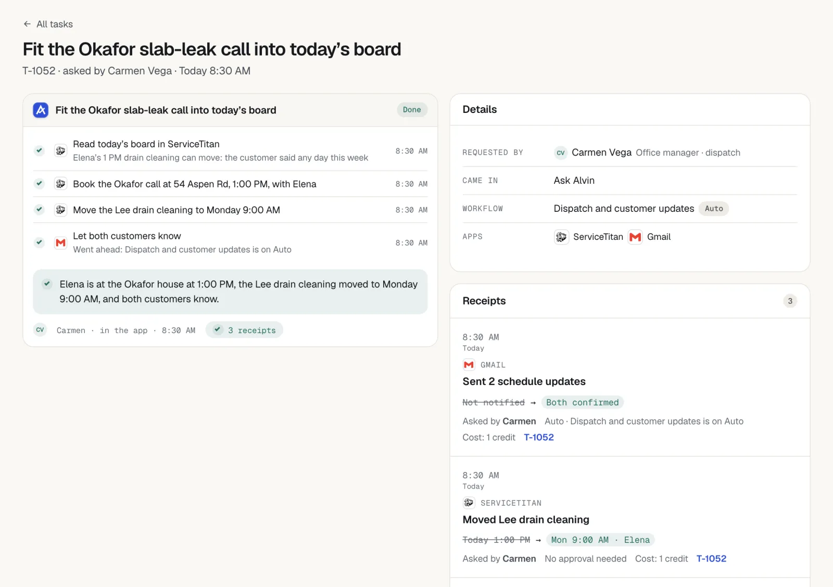Select the Book the Okafor call step text
Viewport: 833px width, 587px height.
[x=195, y=184]
